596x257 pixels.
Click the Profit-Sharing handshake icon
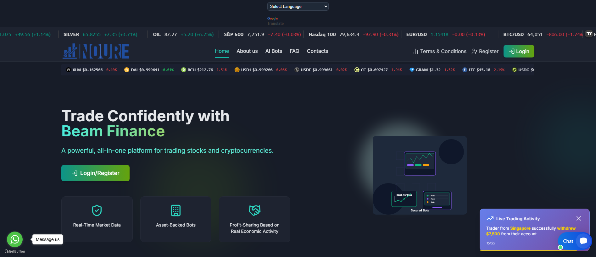pyautogui.click(x=255, y=211)
